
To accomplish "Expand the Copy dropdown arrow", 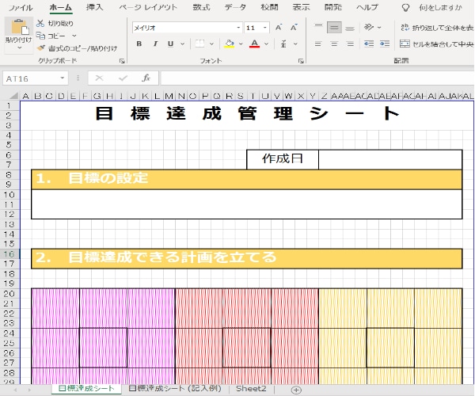I will click(74, 36).
